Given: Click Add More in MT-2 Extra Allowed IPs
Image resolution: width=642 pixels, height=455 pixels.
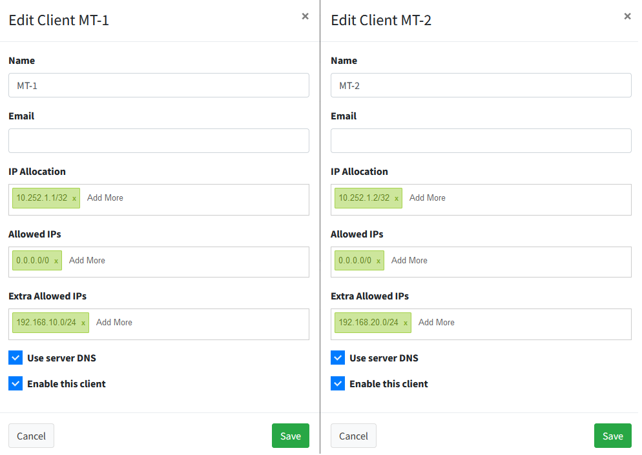Looking at the screenshot, I should click(x=436, y=321).
